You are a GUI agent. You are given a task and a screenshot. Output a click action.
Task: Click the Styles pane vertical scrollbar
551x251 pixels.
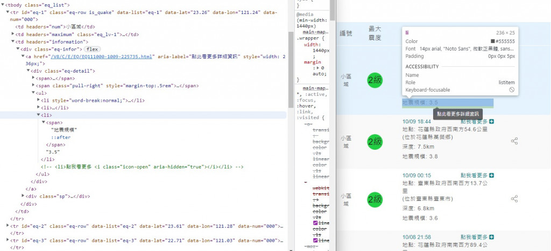point(332,11)
